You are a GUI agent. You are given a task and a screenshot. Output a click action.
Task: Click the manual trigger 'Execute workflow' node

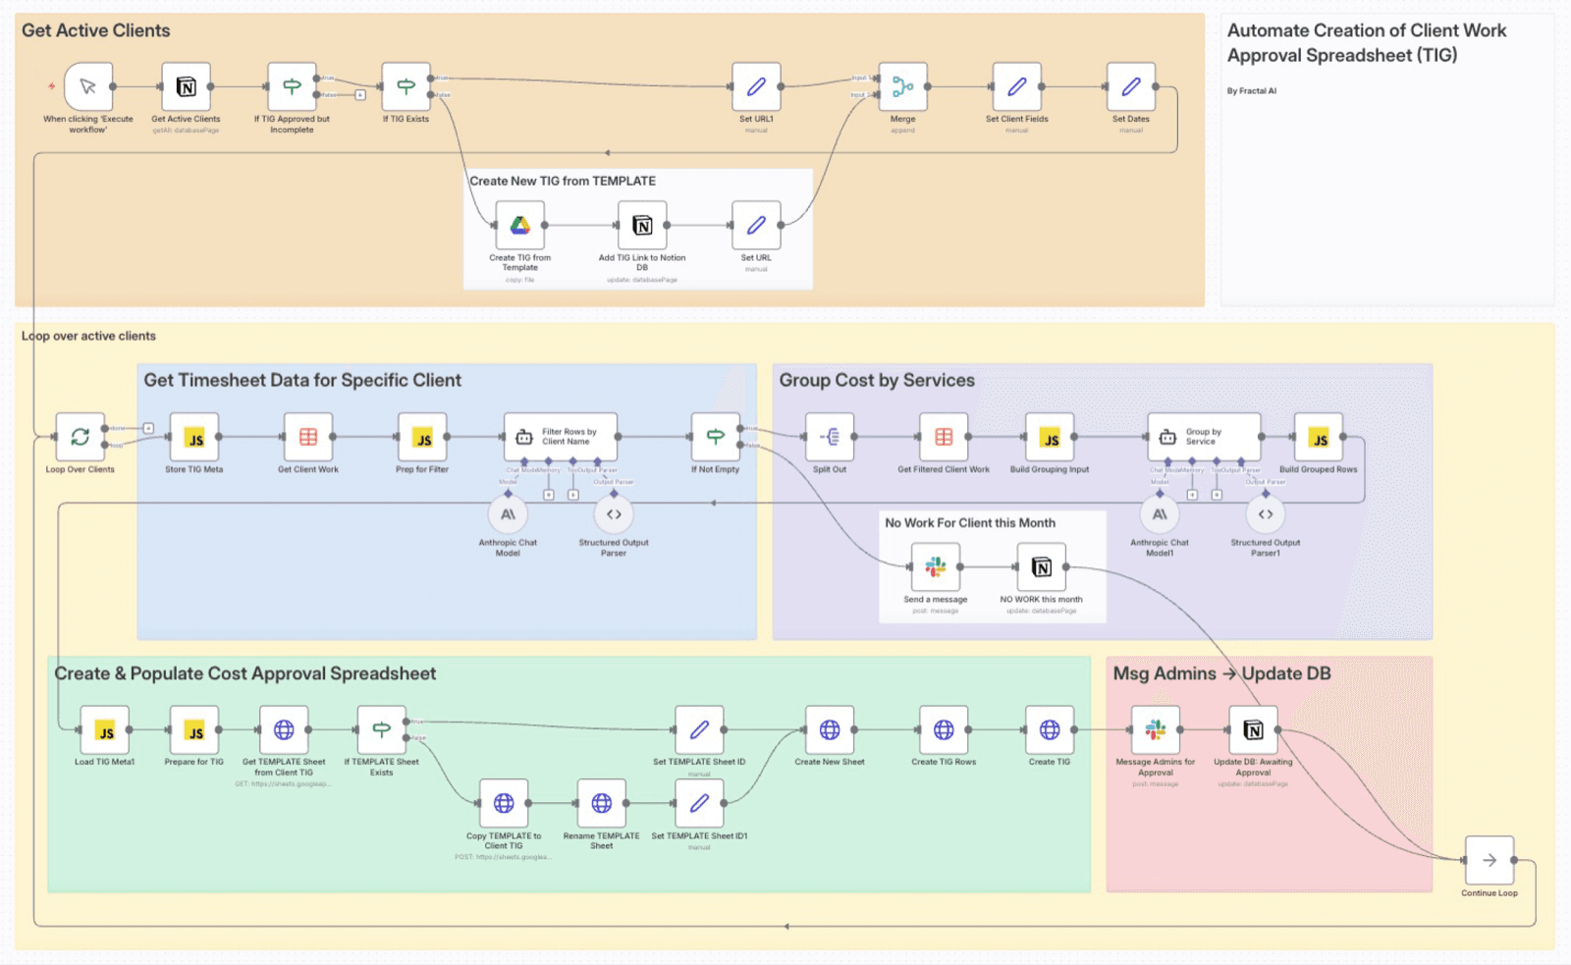(x=88, y=86)
